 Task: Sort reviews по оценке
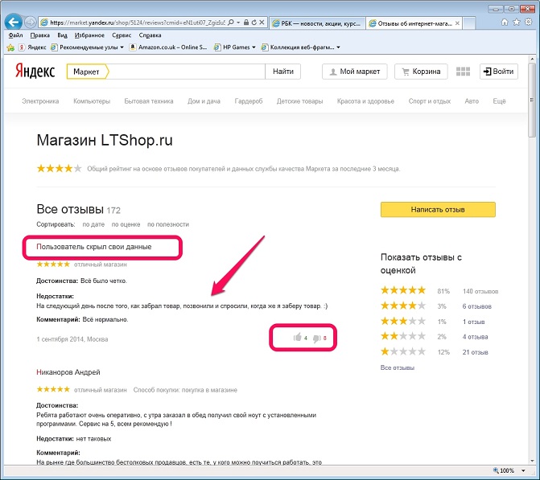tap(126, 224)
